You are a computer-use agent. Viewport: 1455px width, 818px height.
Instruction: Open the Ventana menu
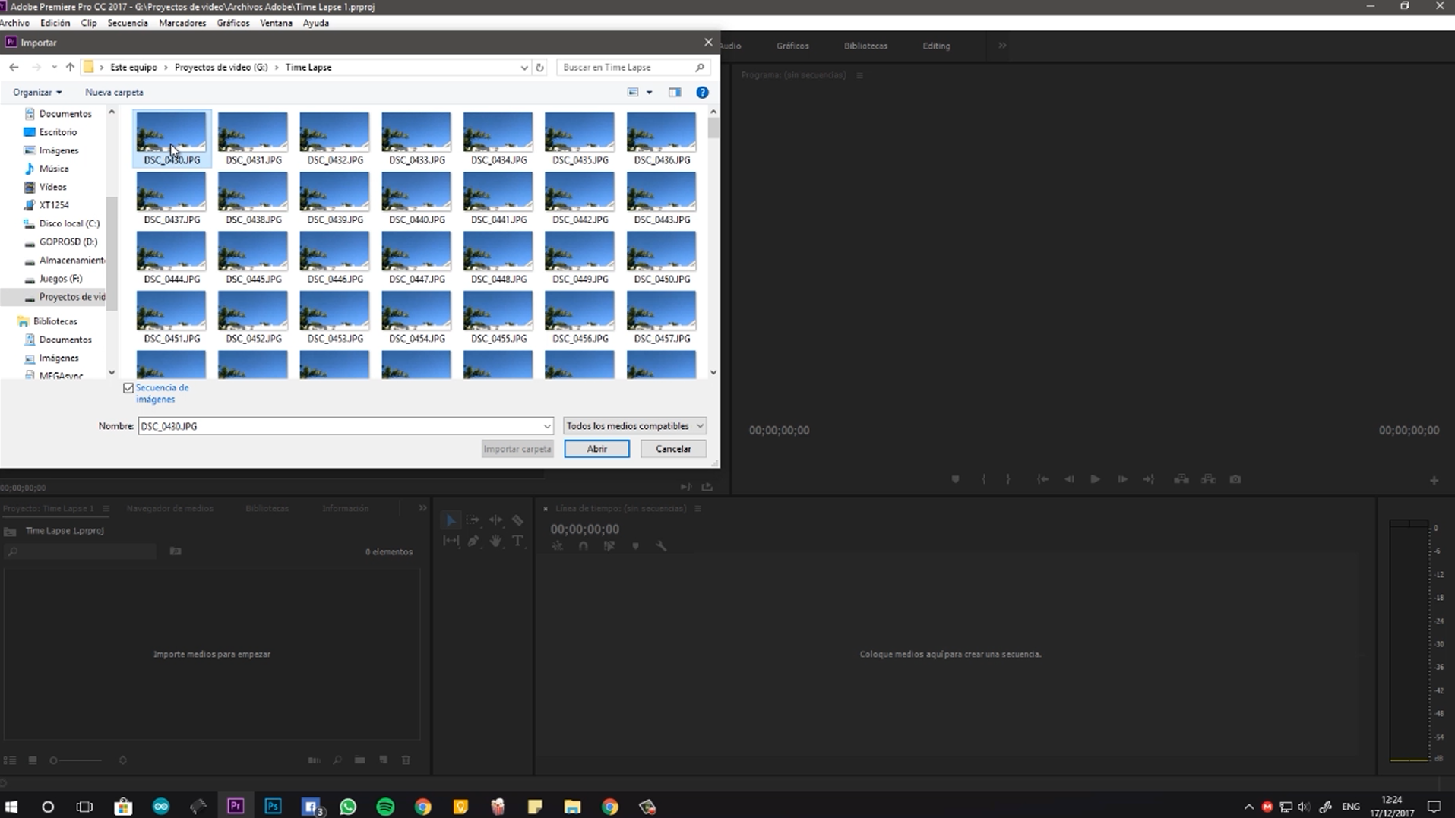[x=276, y=23]
